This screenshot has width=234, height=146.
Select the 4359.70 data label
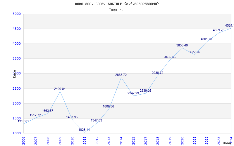pos(218,30)
